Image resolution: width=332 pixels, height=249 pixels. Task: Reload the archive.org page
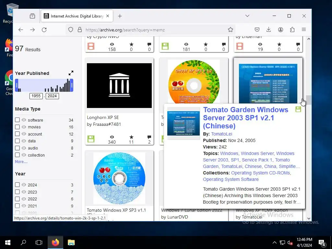coord(44,30)
